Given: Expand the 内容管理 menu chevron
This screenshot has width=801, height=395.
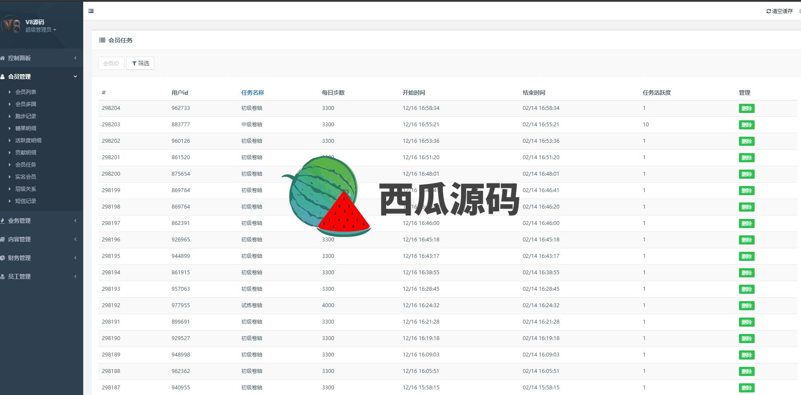Looking at the screenshot, I should click(x=75, y=239).
